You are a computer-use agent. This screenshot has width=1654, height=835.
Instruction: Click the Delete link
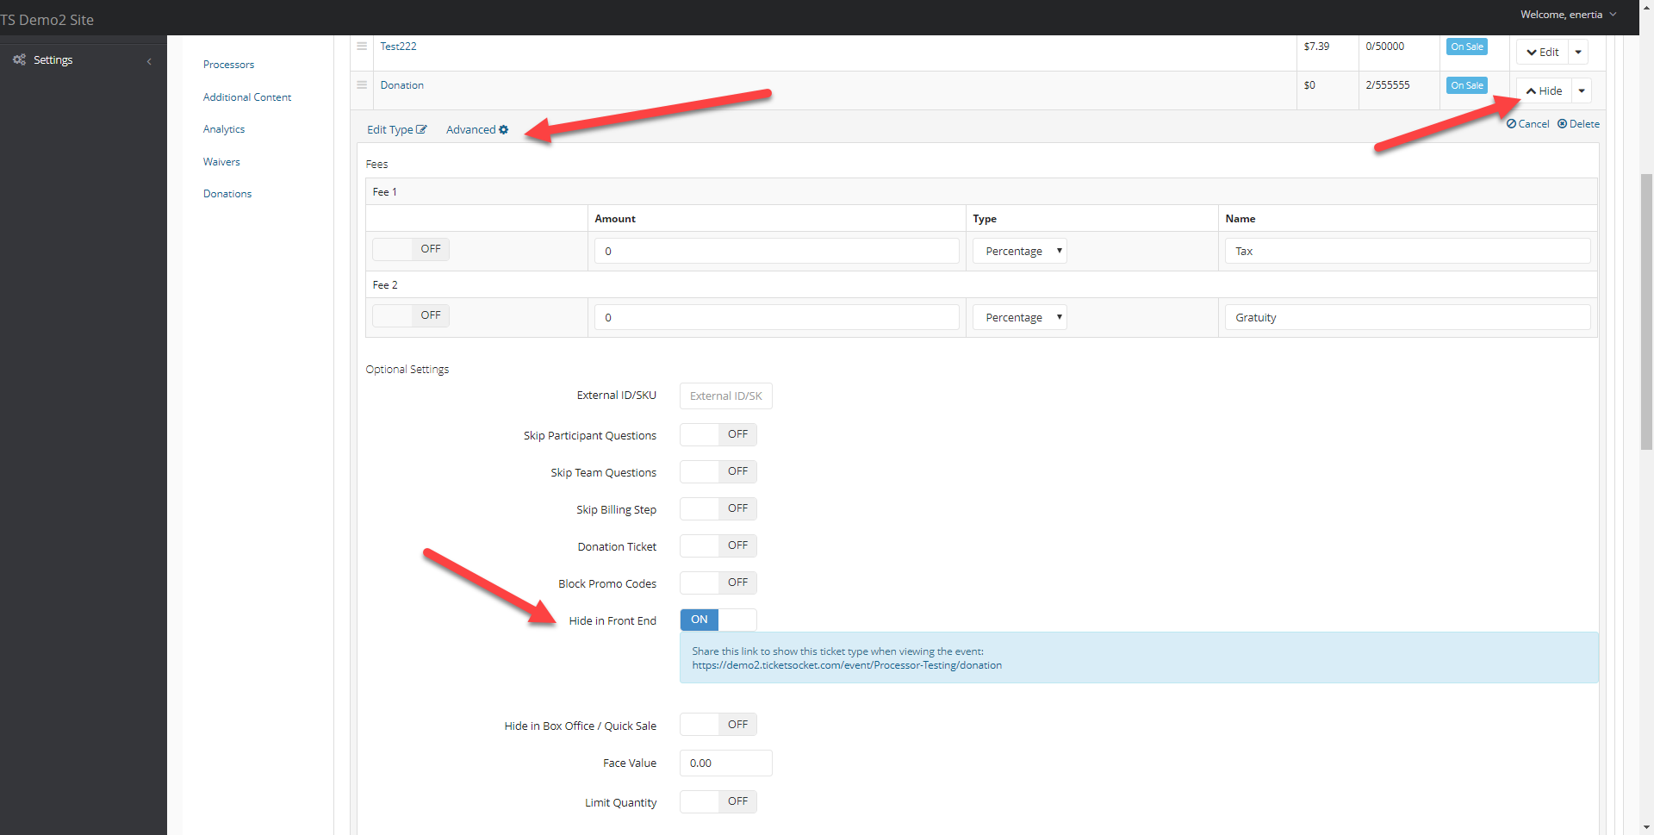click(x=1578, y=124)
